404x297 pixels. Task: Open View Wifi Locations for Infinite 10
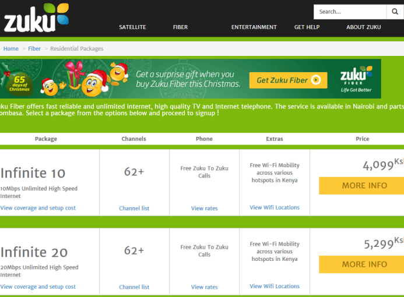pos(275,207)
